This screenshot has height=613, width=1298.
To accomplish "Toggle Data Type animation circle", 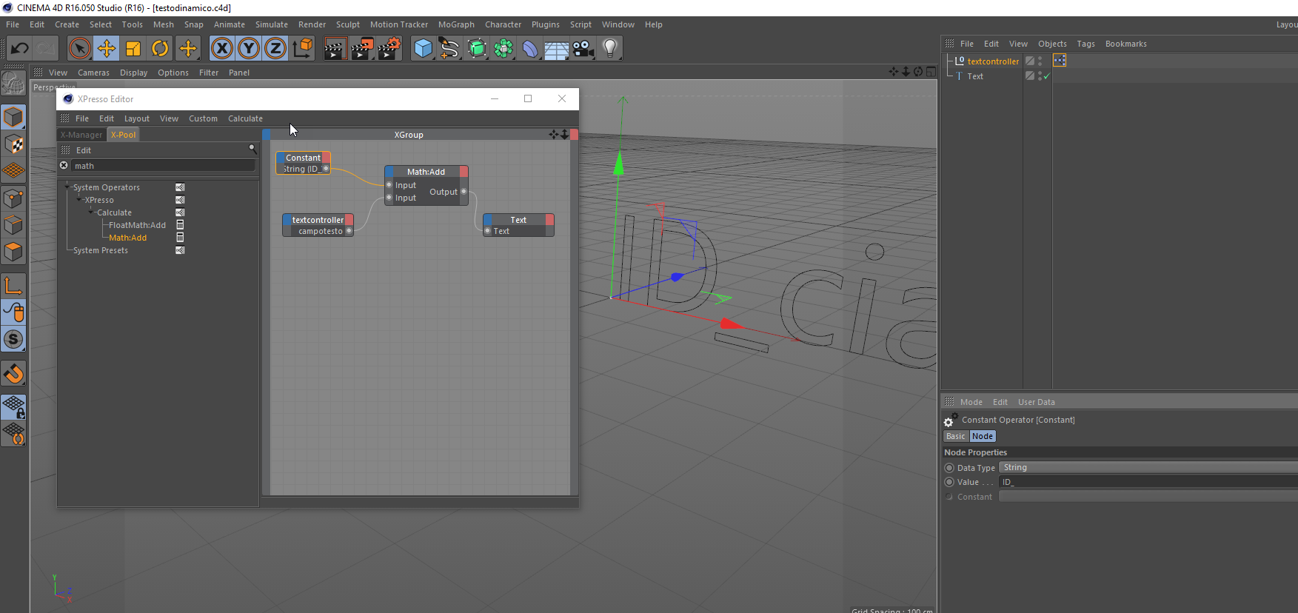I will coord(949,468).
